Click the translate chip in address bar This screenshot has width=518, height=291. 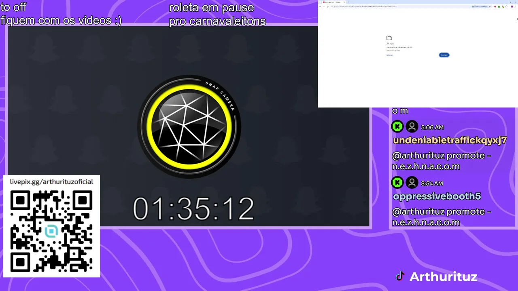tap(480, 6)
